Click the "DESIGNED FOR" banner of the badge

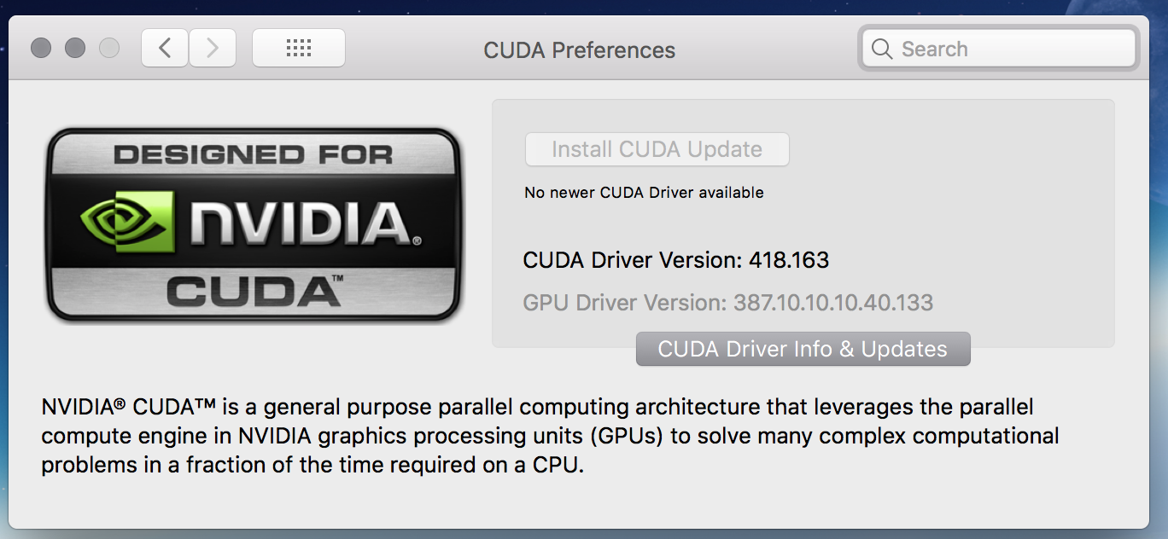pos(253,155)
